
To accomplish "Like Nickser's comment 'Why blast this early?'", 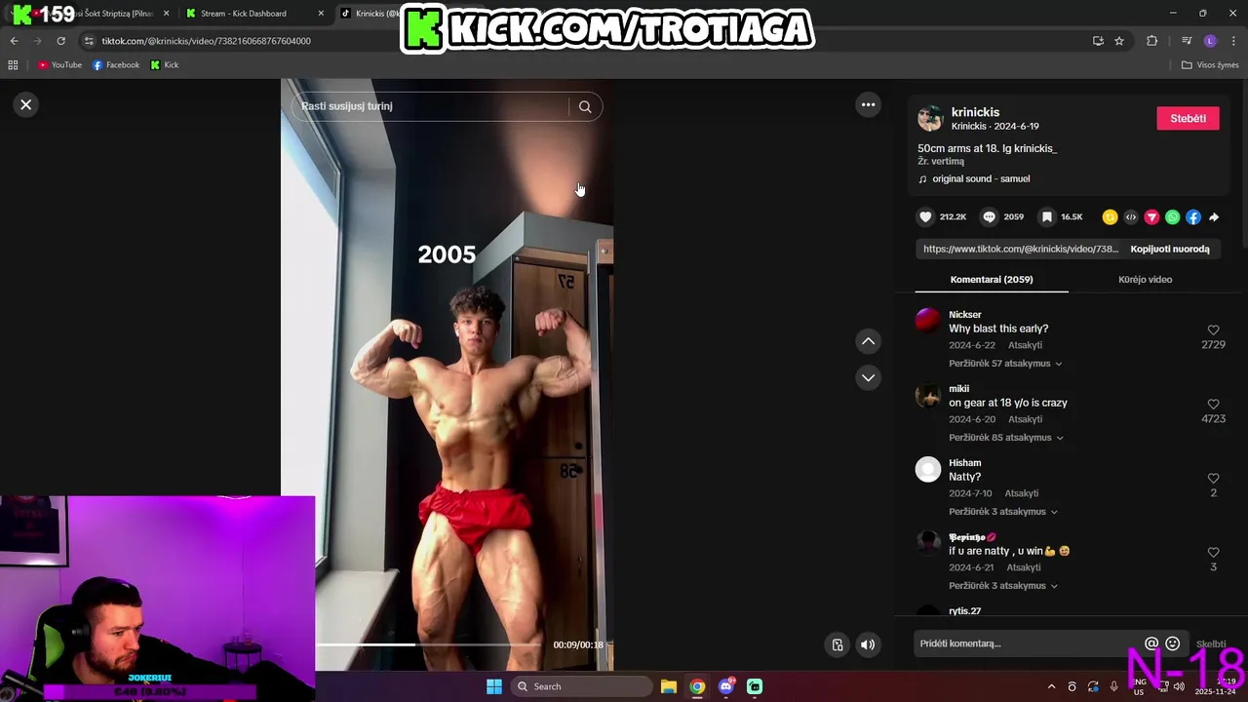I will pyautogui.click(x=1213, y=331).
